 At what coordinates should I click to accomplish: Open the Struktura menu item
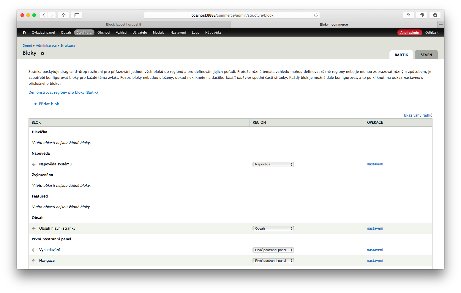point(84,32)
